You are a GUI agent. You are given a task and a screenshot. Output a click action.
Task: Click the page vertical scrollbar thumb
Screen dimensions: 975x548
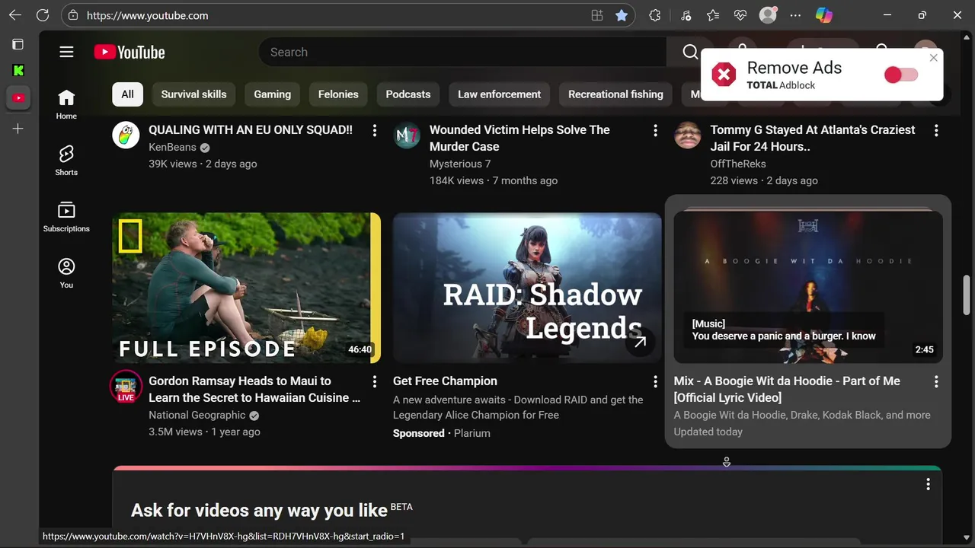tap(967, 295)
